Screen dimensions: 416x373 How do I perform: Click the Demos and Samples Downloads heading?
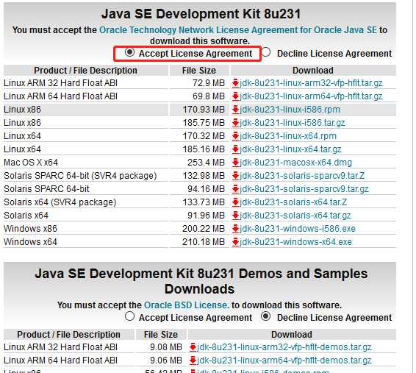click(x=201, y=281)
